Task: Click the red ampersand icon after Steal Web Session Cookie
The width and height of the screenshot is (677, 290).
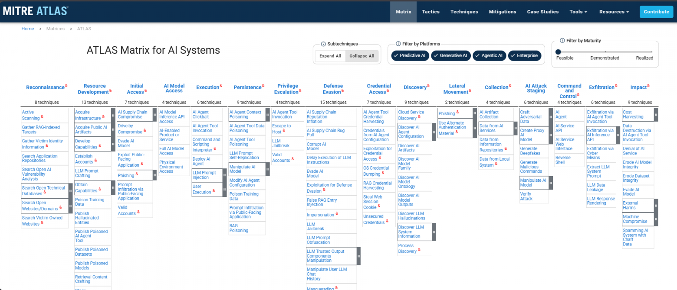Action: [379, 206]
